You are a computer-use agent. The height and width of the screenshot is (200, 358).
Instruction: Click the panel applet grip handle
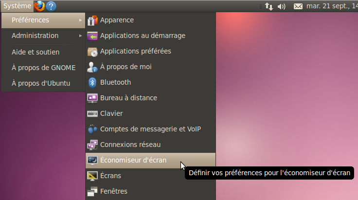tap(261, 6)
